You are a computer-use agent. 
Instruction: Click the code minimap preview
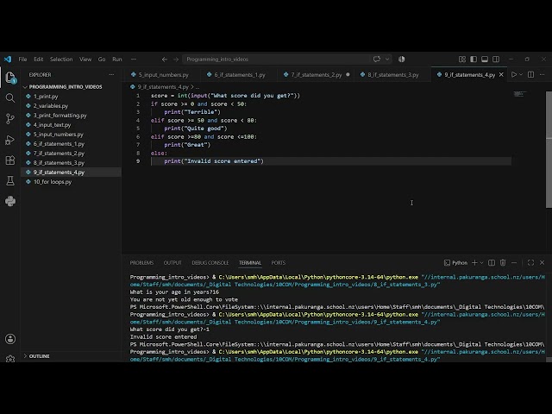click(x=520, y=94)
